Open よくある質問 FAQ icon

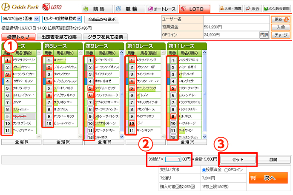point(277,8)
